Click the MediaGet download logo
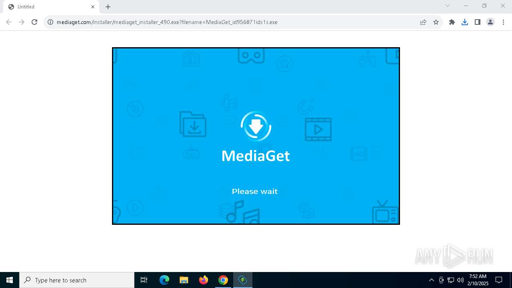 256,126
